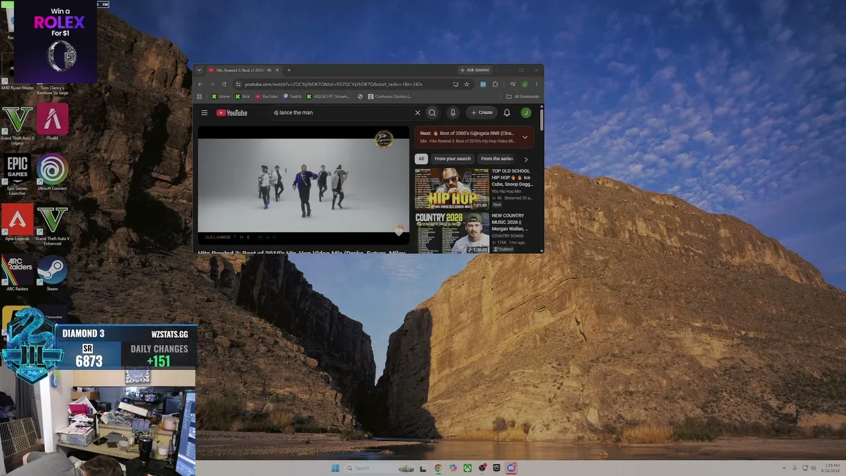Go forward in the browser

tap(212, 84)
